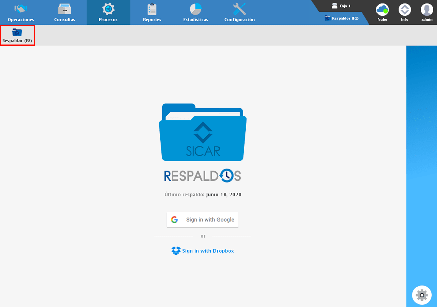Viewport: 437px width, 307px height.
Task: Open Reportes via its clipboard icon
Action: tap(152, 9)
